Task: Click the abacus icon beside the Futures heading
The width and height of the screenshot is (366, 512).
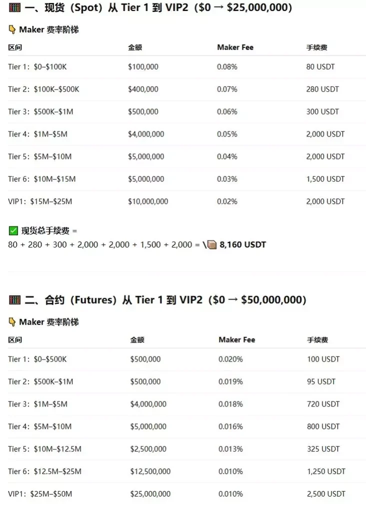Action: (14, 300)
